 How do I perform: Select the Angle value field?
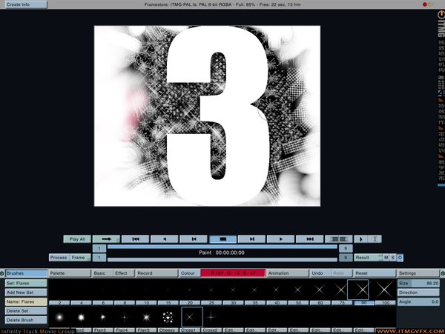[418, 301]
